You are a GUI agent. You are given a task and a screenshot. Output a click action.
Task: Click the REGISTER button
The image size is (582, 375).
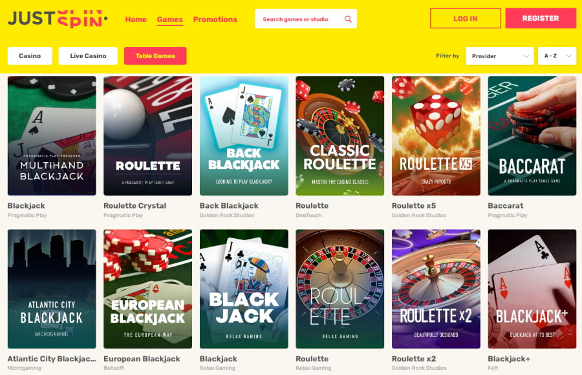click(x=541, y=18)
